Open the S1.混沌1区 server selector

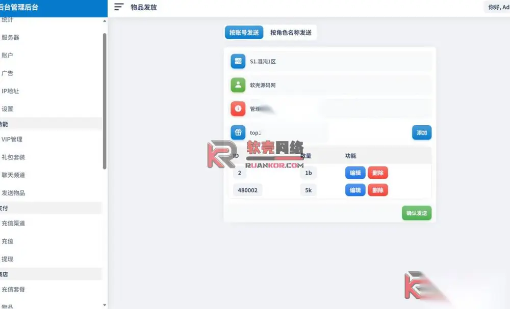(339, 62)
